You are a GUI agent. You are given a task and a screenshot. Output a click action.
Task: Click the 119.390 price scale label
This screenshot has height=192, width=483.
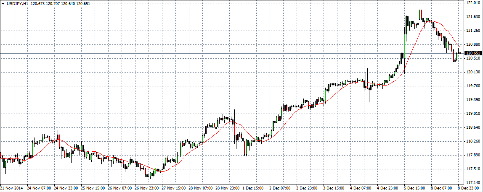pos(474,100)
